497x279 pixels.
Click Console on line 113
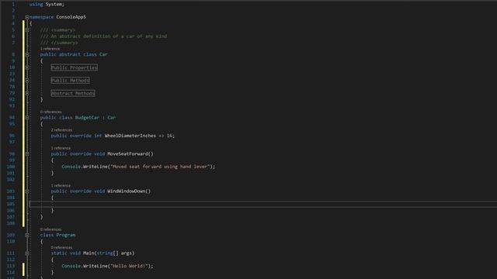coord(71,266)
